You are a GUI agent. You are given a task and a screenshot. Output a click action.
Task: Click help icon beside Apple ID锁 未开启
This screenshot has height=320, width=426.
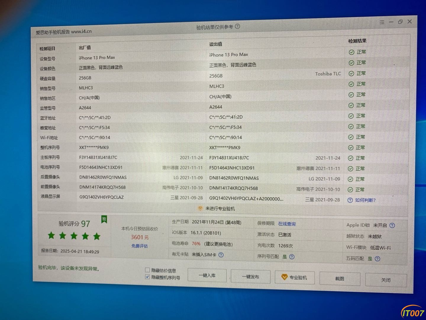coord(392,225)
